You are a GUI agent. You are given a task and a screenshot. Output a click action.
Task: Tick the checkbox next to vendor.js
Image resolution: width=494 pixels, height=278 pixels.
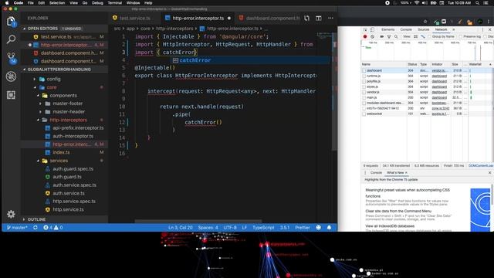364,92
